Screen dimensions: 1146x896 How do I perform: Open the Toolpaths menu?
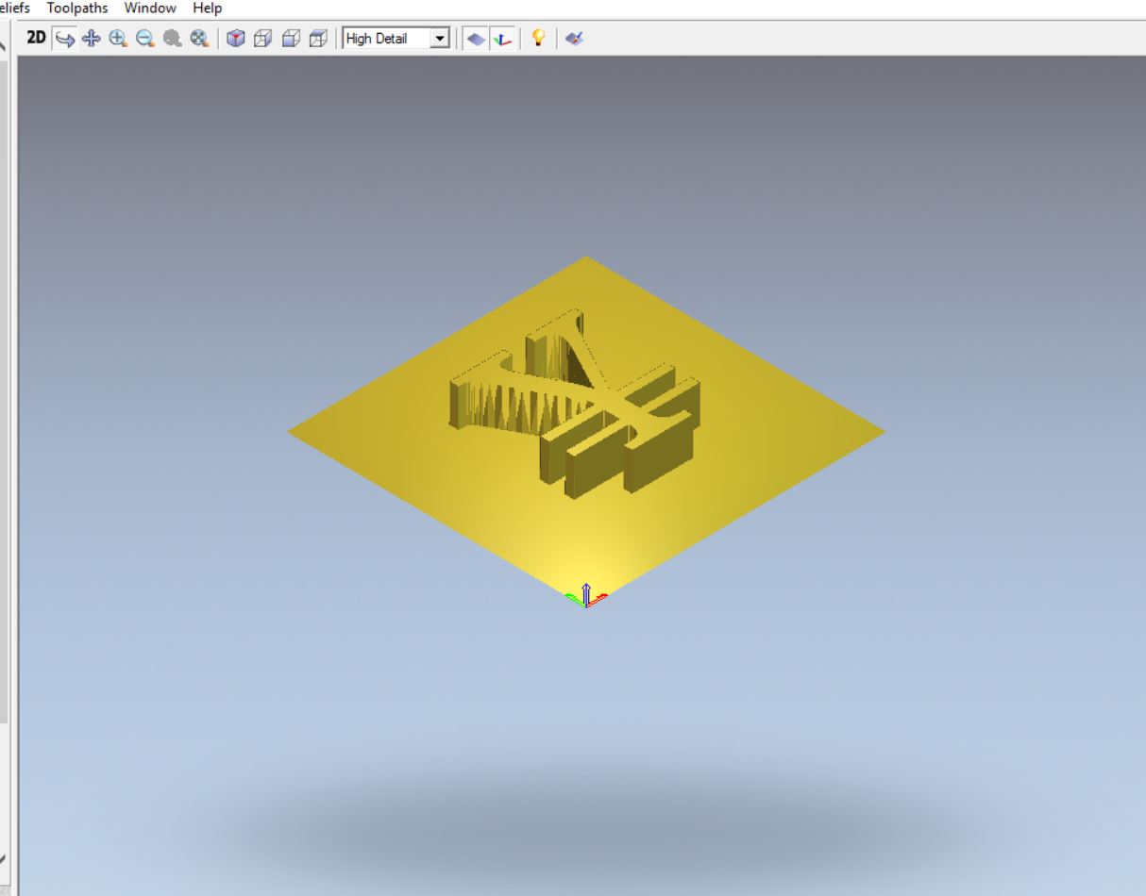[77, 8]
